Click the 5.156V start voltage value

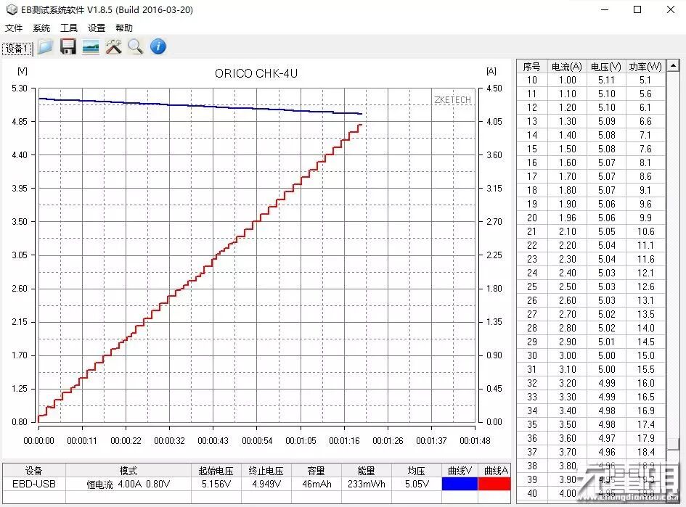click(x=216, y=484)
